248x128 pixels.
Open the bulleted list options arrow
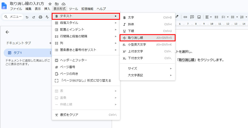pos(237,17)
